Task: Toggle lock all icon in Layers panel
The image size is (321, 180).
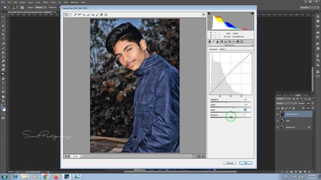Action: pos(293,108)
